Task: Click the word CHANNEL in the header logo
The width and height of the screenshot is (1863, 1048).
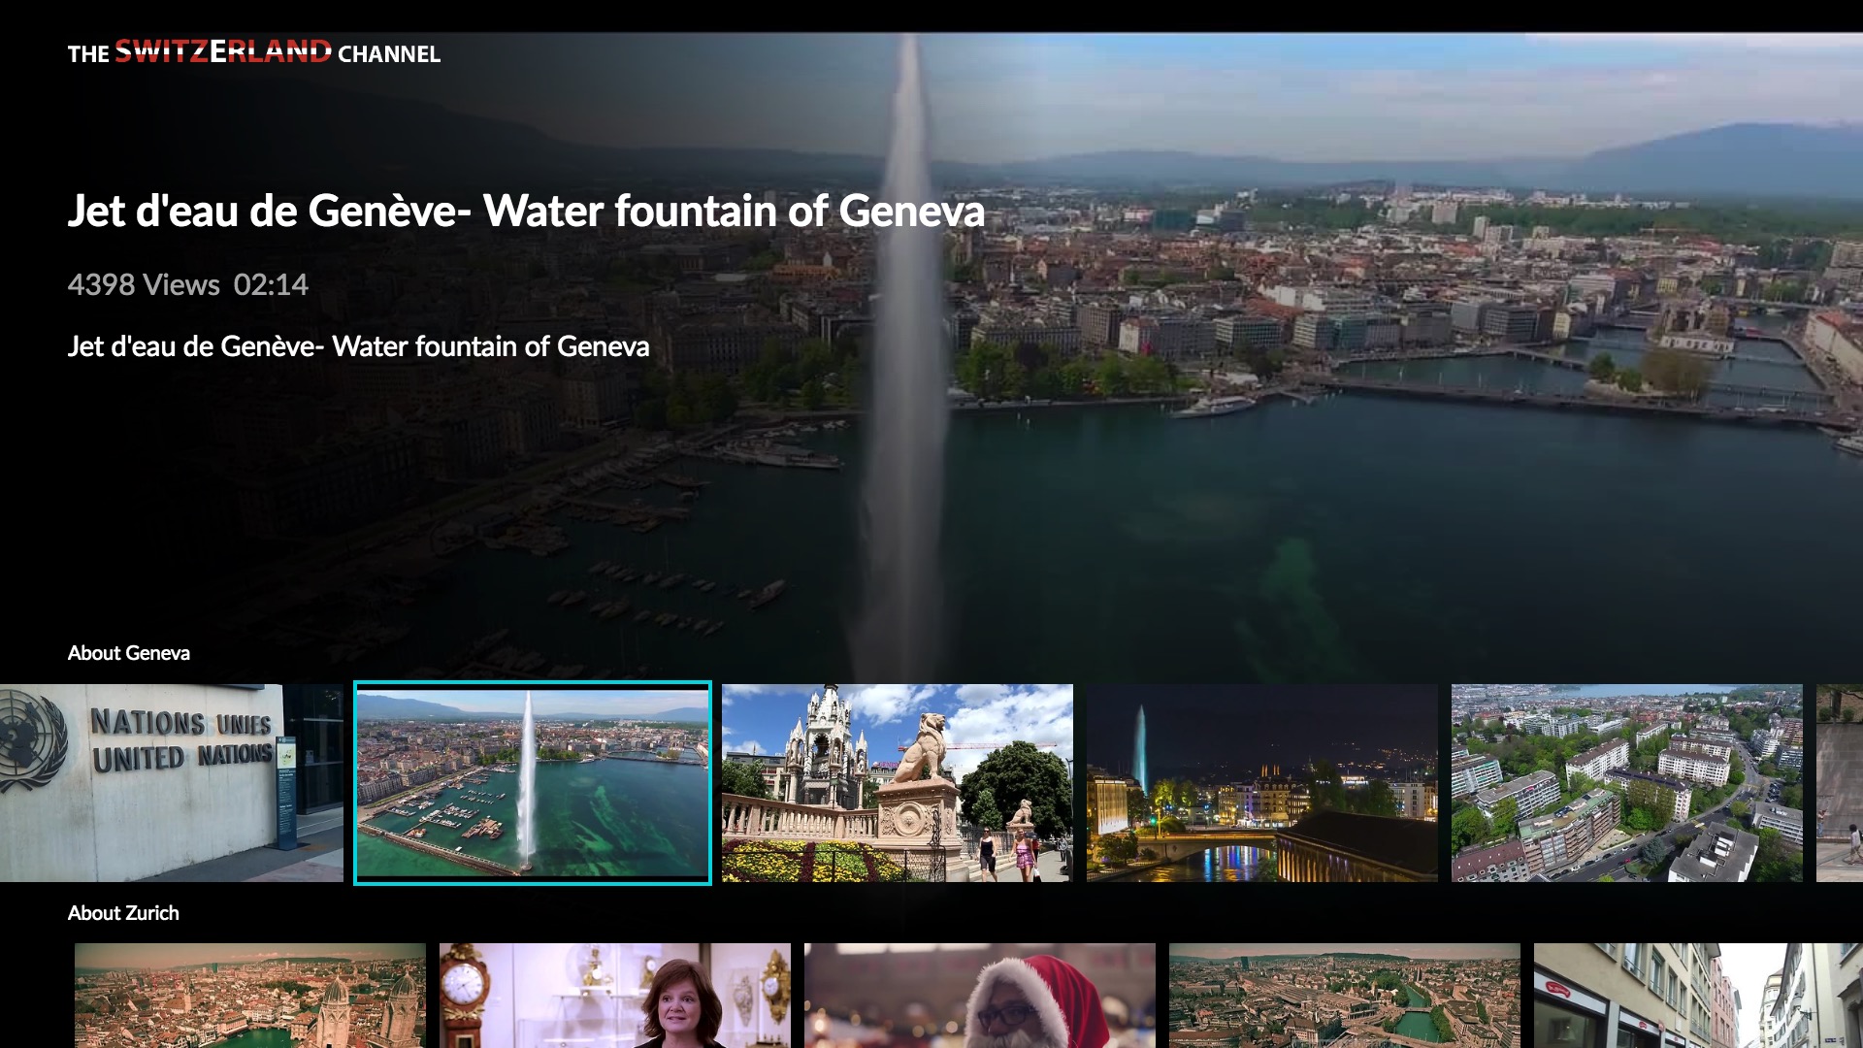Action: pyautogui.click(x=388, y=54)
